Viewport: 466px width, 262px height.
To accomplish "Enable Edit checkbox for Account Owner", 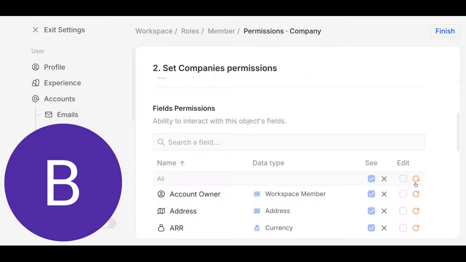I will (403, 194).
